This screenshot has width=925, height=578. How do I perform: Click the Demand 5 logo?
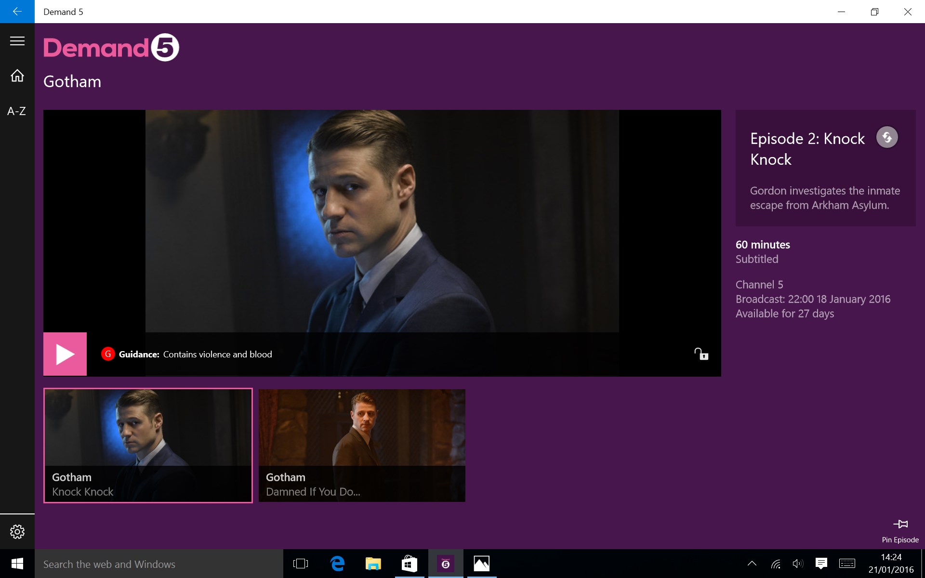pos(111,47)
